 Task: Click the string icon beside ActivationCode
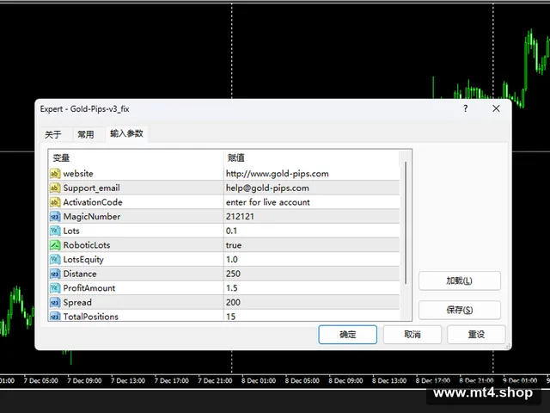click(x=55, y=202)
